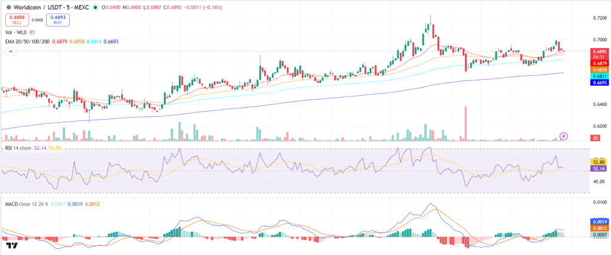Click the Worldcoin coin logo icon
Viewport: 611px width, 255px height.
tap(8, 7)
